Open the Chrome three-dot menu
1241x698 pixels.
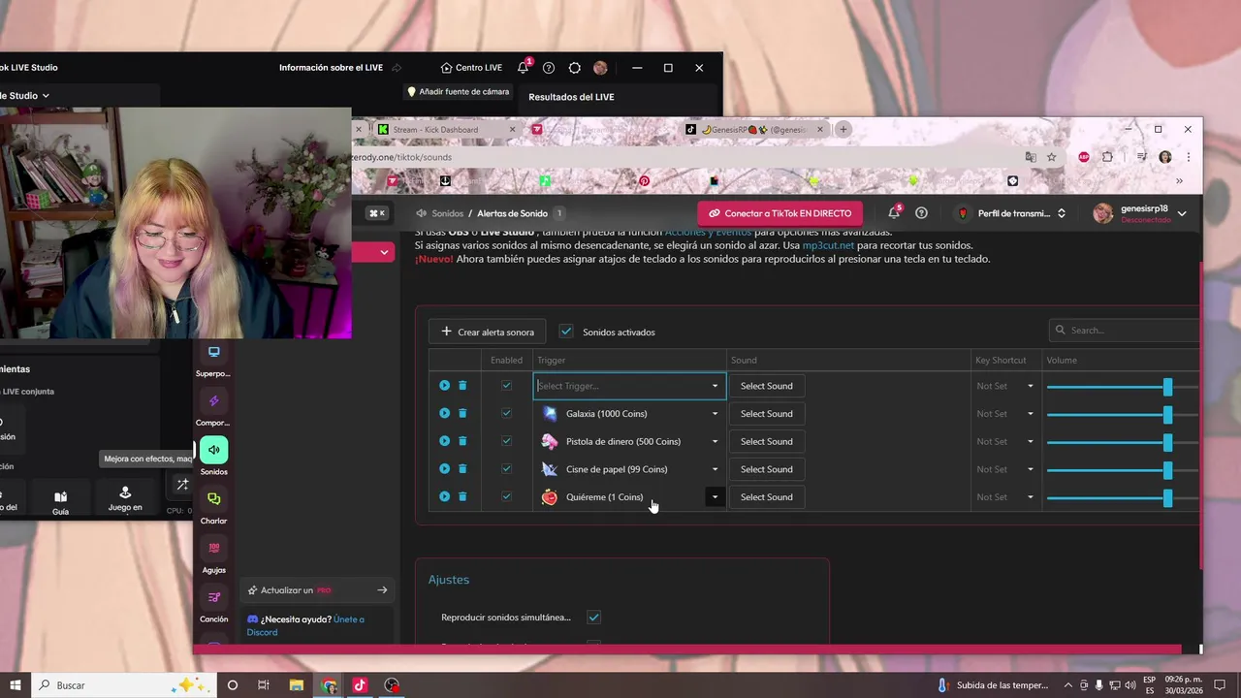point(1188,157)
